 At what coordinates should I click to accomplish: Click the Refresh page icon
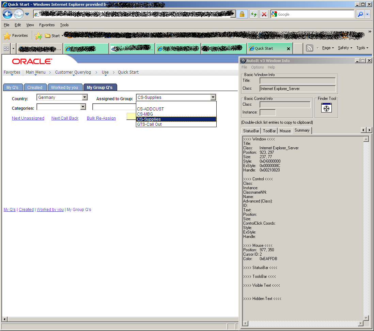[253, 14]
